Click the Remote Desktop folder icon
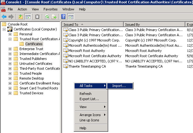193x133 pixels. tap(16, 78)
